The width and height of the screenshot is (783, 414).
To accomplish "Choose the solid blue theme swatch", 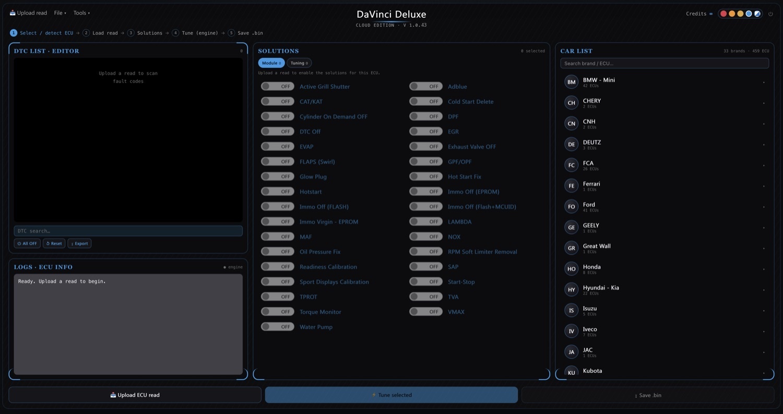I will (x=749, y=14).
